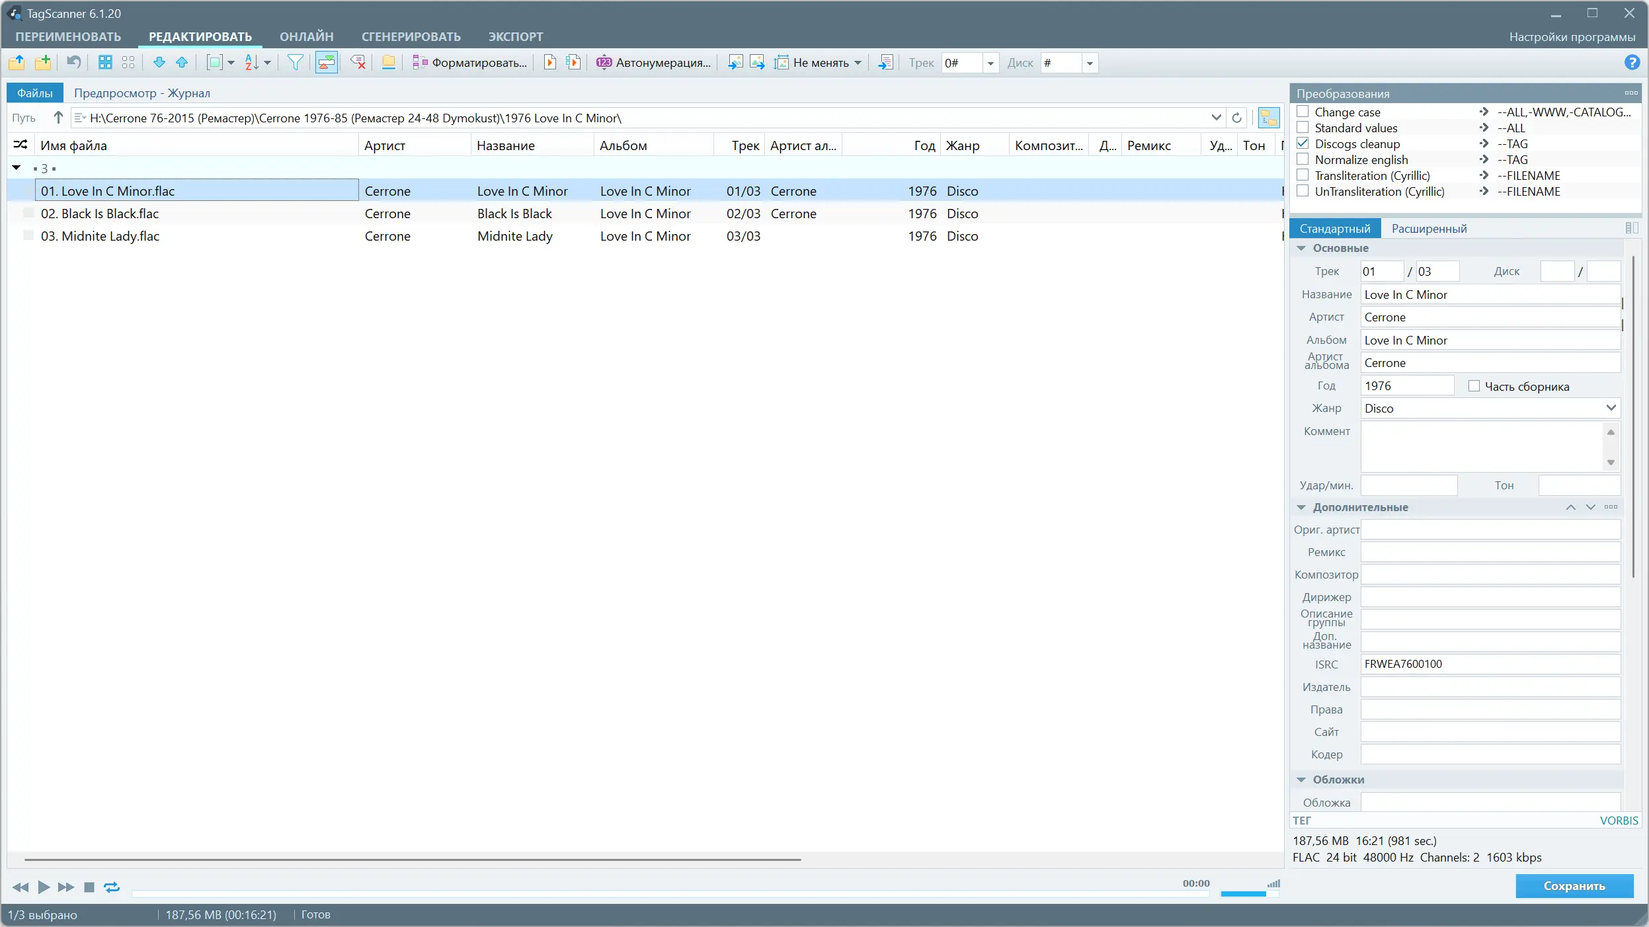
Task: Open the Не менять image size dropdown
Action: [x=858, y=63]
